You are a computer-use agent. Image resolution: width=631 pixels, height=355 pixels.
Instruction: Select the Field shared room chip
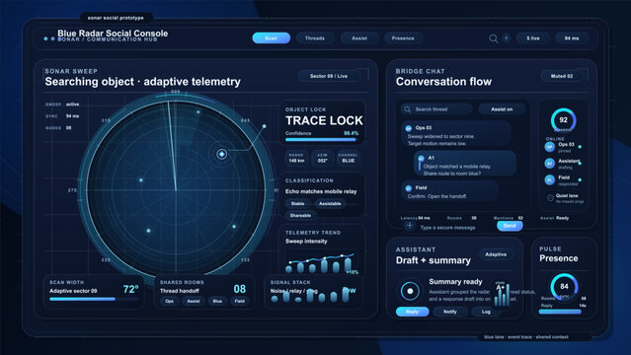pyautogui.click(x=240, y=301)
